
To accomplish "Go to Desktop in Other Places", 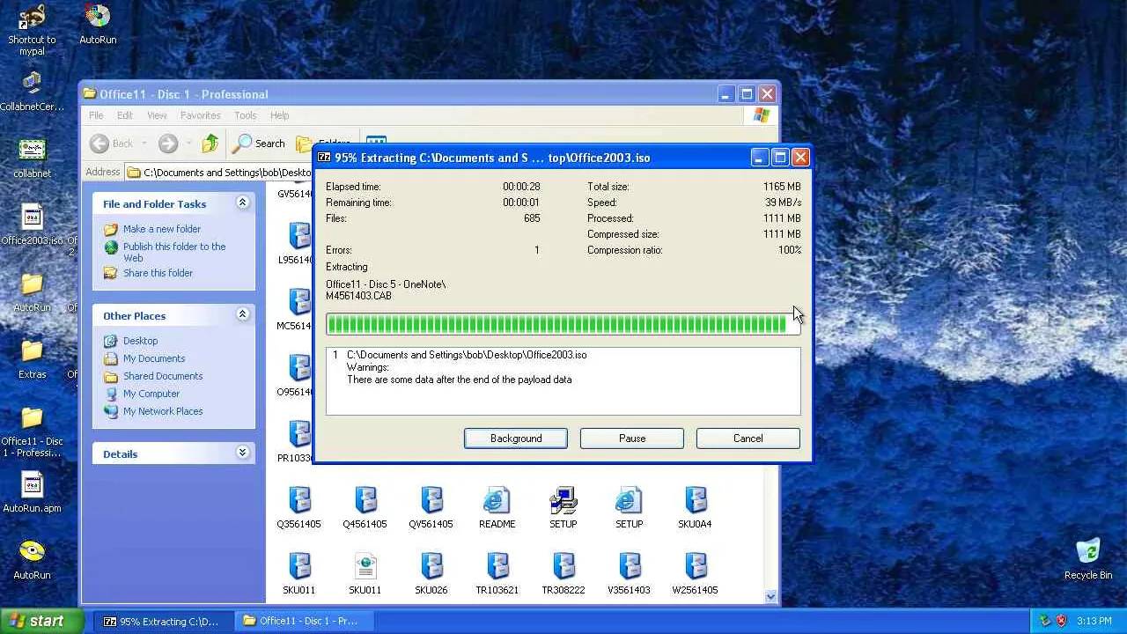I will click(140, 341).
